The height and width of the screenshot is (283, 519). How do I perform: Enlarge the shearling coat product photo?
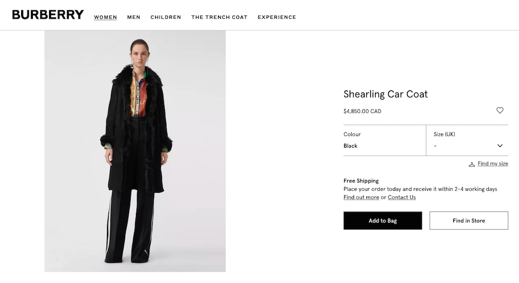coord(135,151)
